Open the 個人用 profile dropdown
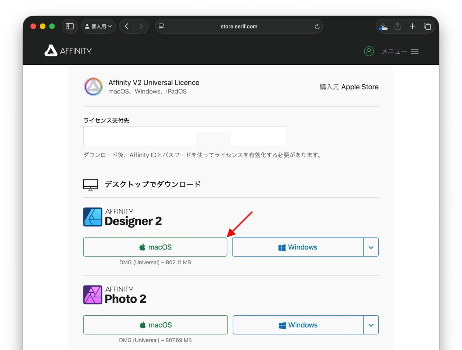462x350 pixels. (98, 26)
